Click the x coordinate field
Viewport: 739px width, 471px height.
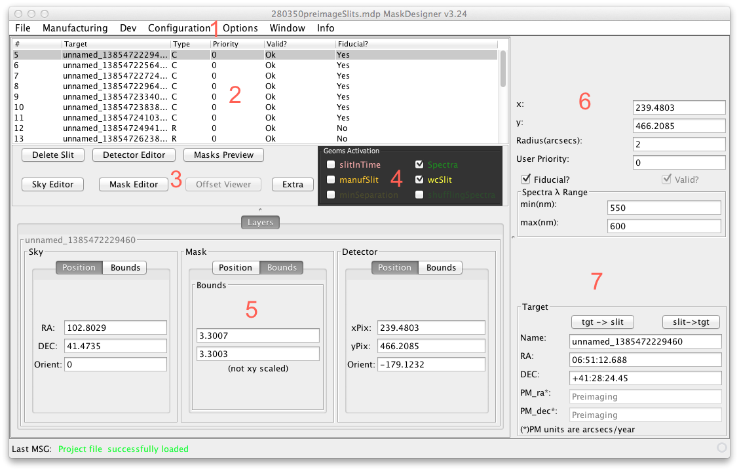679,107
